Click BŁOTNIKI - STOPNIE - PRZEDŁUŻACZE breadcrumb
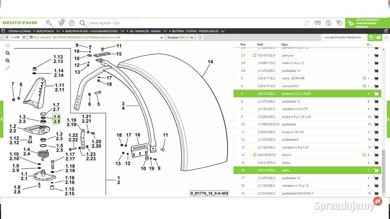 195,31
